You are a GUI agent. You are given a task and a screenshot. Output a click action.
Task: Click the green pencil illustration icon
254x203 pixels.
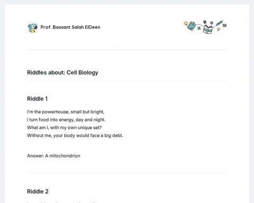pos(219,23)
